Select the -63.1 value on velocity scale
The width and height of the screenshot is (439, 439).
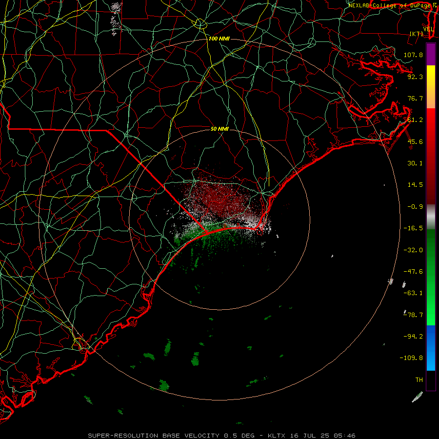(413, 293)
